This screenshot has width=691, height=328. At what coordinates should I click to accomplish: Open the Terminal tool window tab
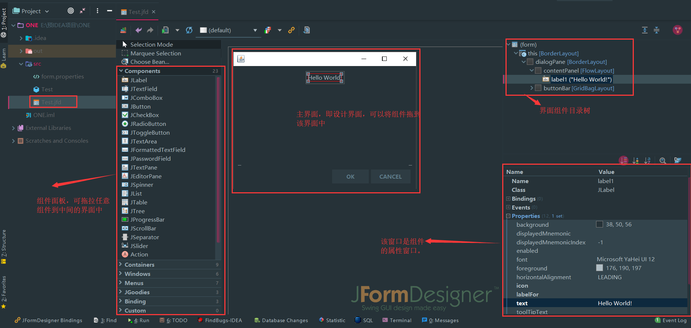(x=397, y=320)
